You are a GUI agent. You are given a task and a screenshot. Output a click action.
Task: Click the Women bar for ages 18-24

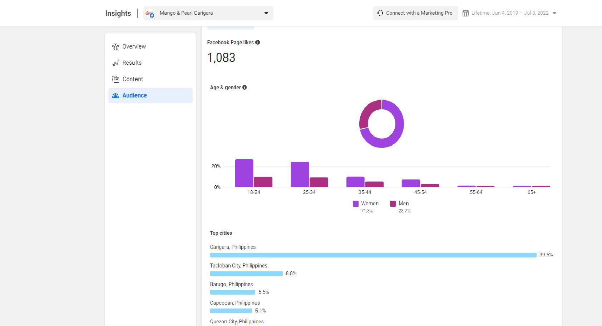coord(244,173)
